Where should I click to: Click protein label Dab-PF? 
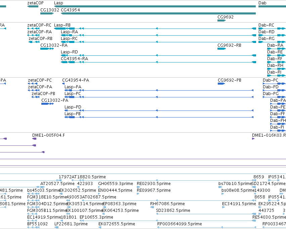pyautogui.click(x=277, y=114)
